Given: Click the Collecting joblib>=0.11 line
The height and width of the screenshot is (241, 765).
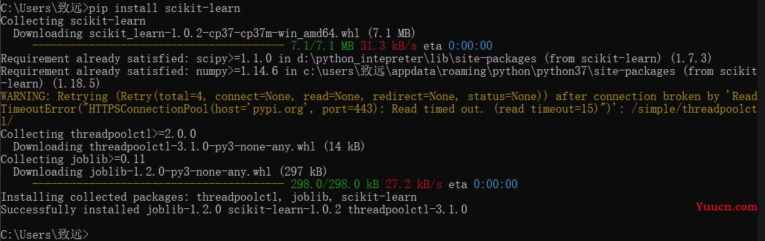Looking at the screenshot, I should coord(73,159).
